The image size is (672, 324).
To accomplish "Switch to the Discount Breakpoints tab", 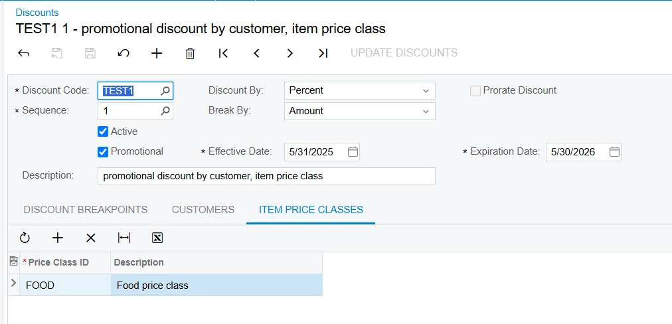I will pos(86,210).
